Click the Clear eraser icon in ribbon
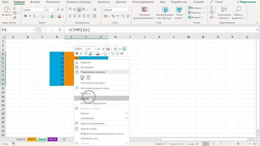 (212, 17)
